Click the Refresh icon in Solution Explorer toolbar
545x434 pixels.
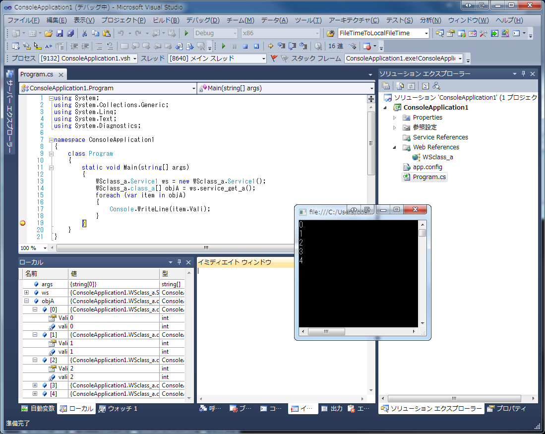(411, 86)
